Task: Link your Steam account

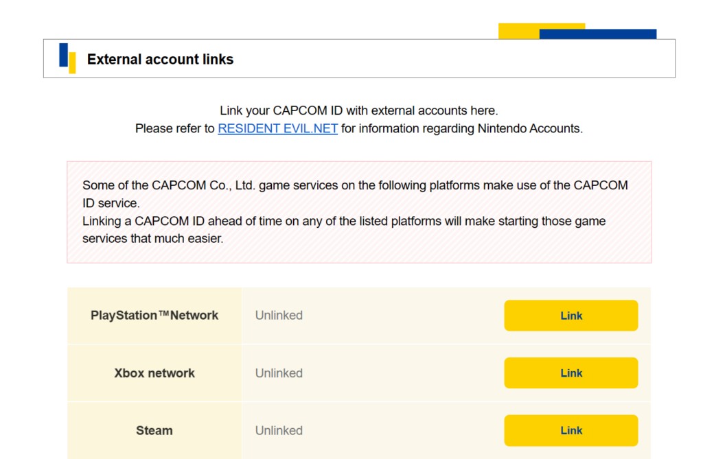Action: tap(571, 430)
